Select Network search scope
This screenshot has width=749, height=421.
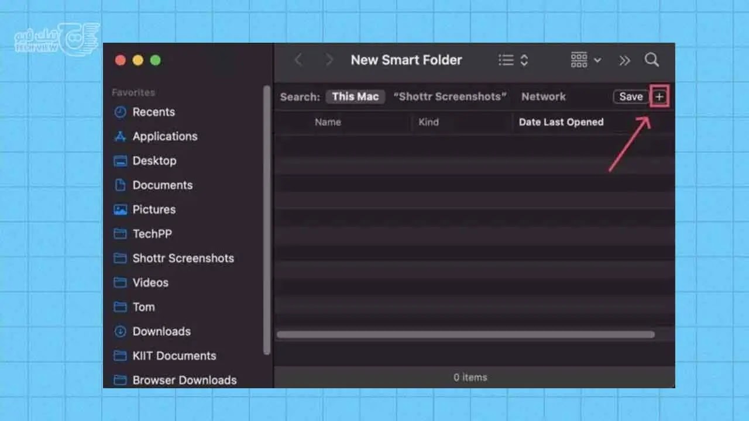[544, 96]
